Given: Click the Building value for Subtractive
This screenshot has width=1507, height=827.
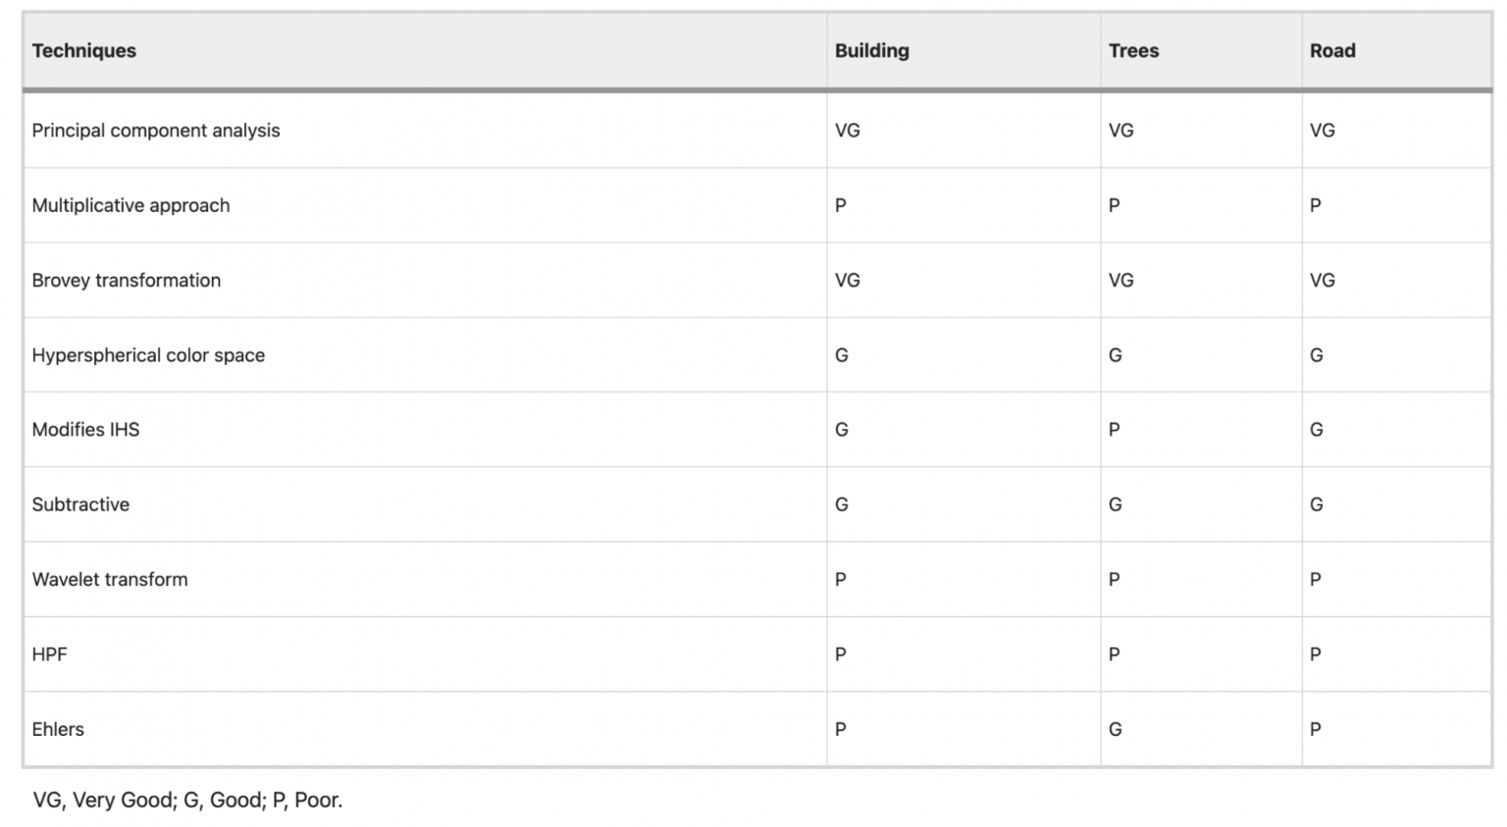Looking at the screenshot, I should click(x=841, y=504).
